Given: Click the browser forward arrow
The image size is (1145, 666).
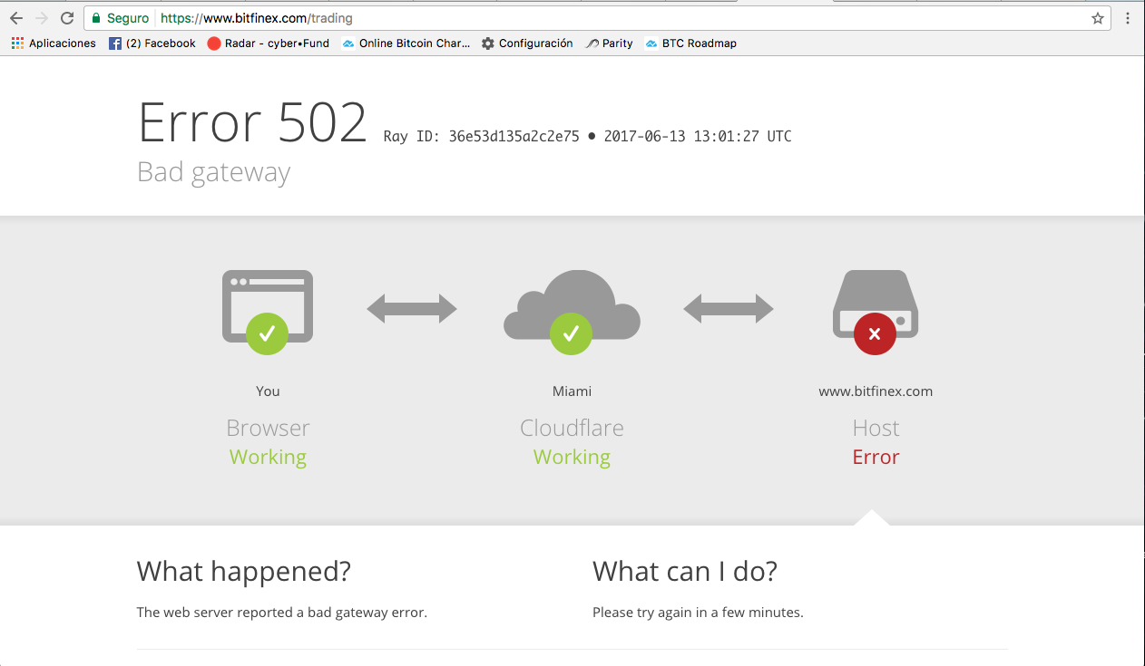Looking at the screenshot, I should coord(42,18).
